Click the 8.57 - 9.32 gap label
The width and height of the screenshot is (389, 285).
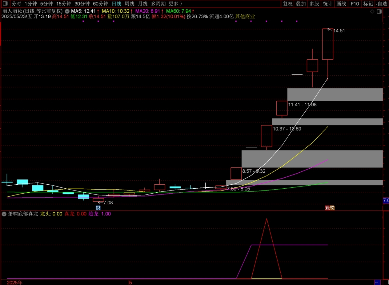254,171
